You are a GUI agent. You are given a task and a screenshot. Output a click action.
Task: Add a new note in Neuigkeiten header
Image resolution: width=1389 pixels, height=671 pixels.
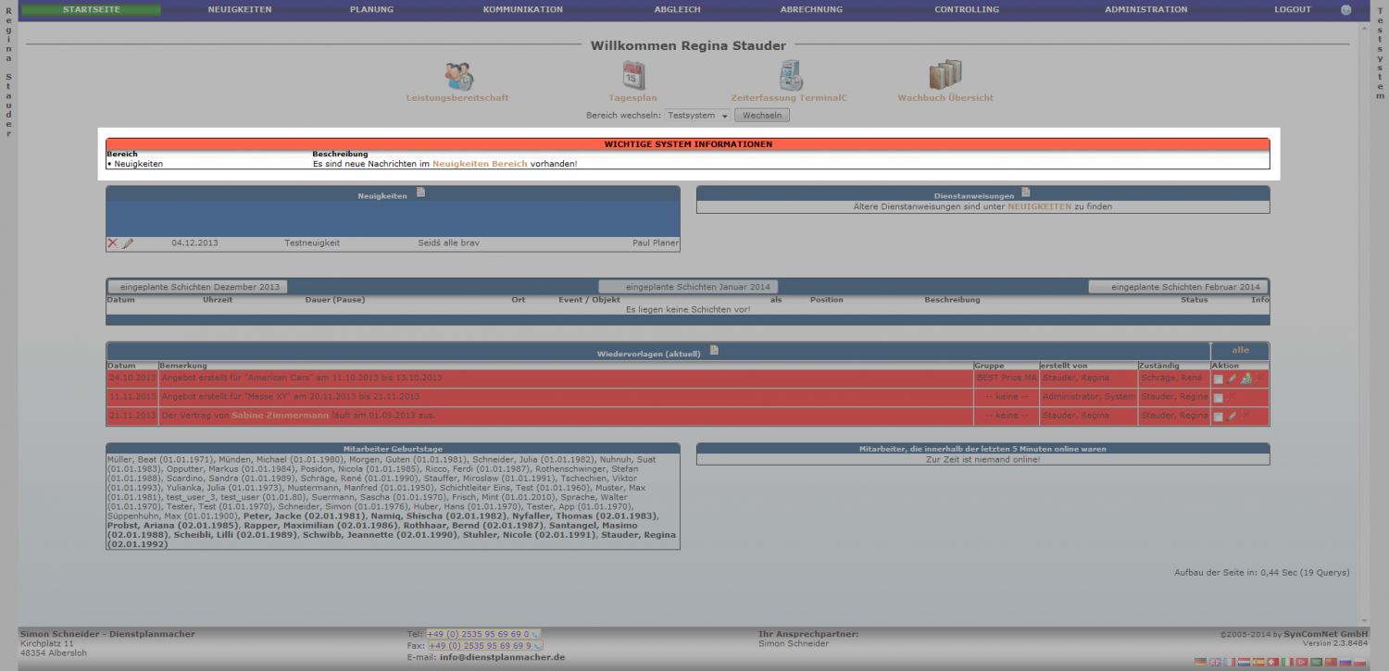click(420, 193)
